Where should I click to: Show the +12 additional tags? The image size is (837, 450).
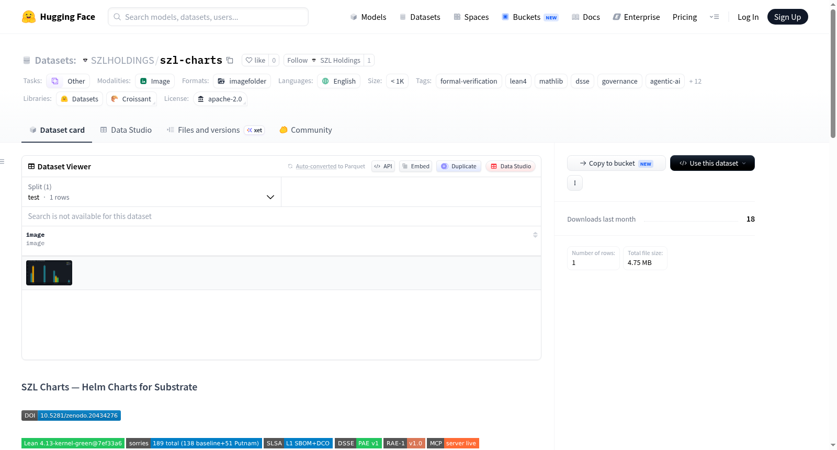pos(695,81)
